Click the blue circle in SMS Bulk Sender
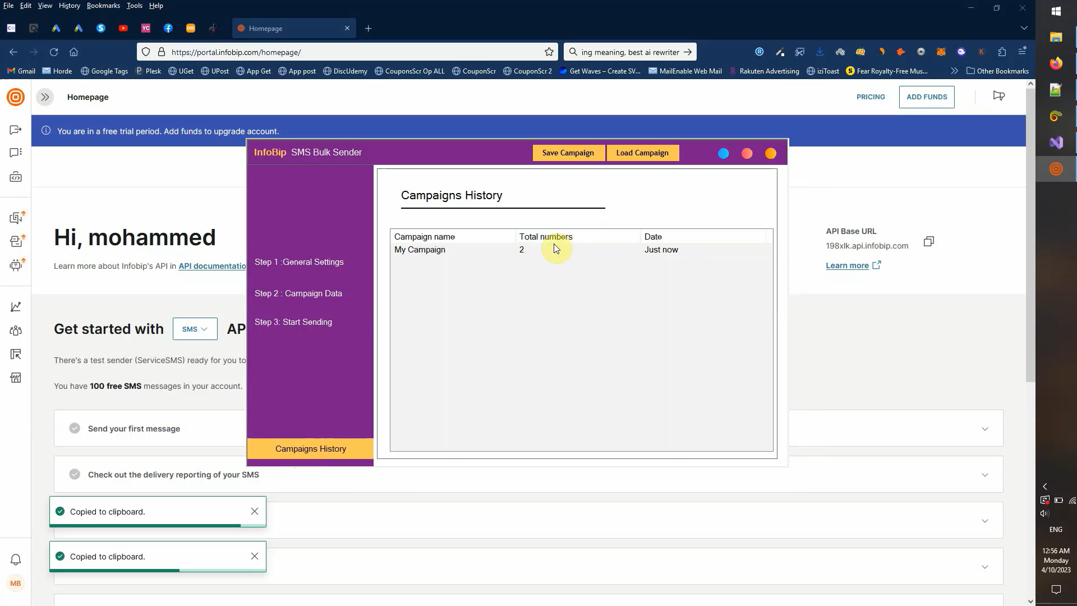The image size is (1077, 606). click(723, 153)
